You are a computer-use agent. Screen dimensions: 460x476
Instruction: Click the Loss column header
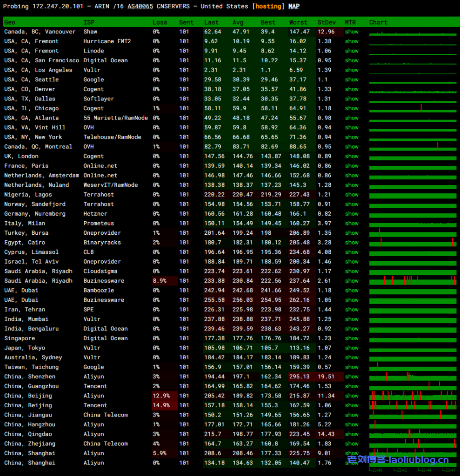(160, 22)
